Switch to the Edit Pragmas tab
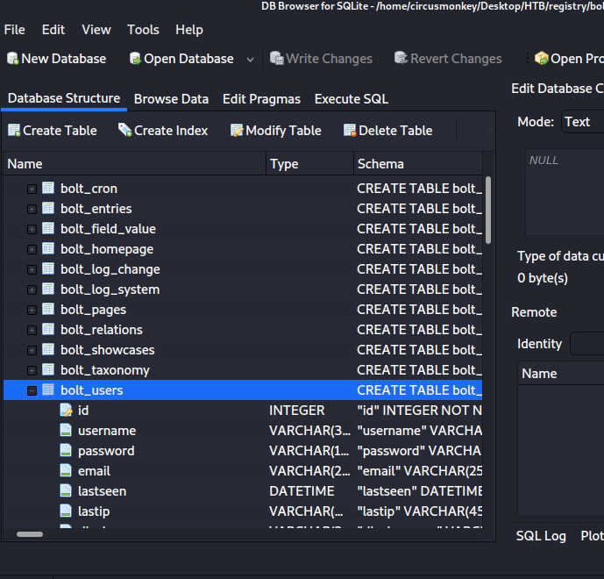604x579 pixels. tap(261, 99)
